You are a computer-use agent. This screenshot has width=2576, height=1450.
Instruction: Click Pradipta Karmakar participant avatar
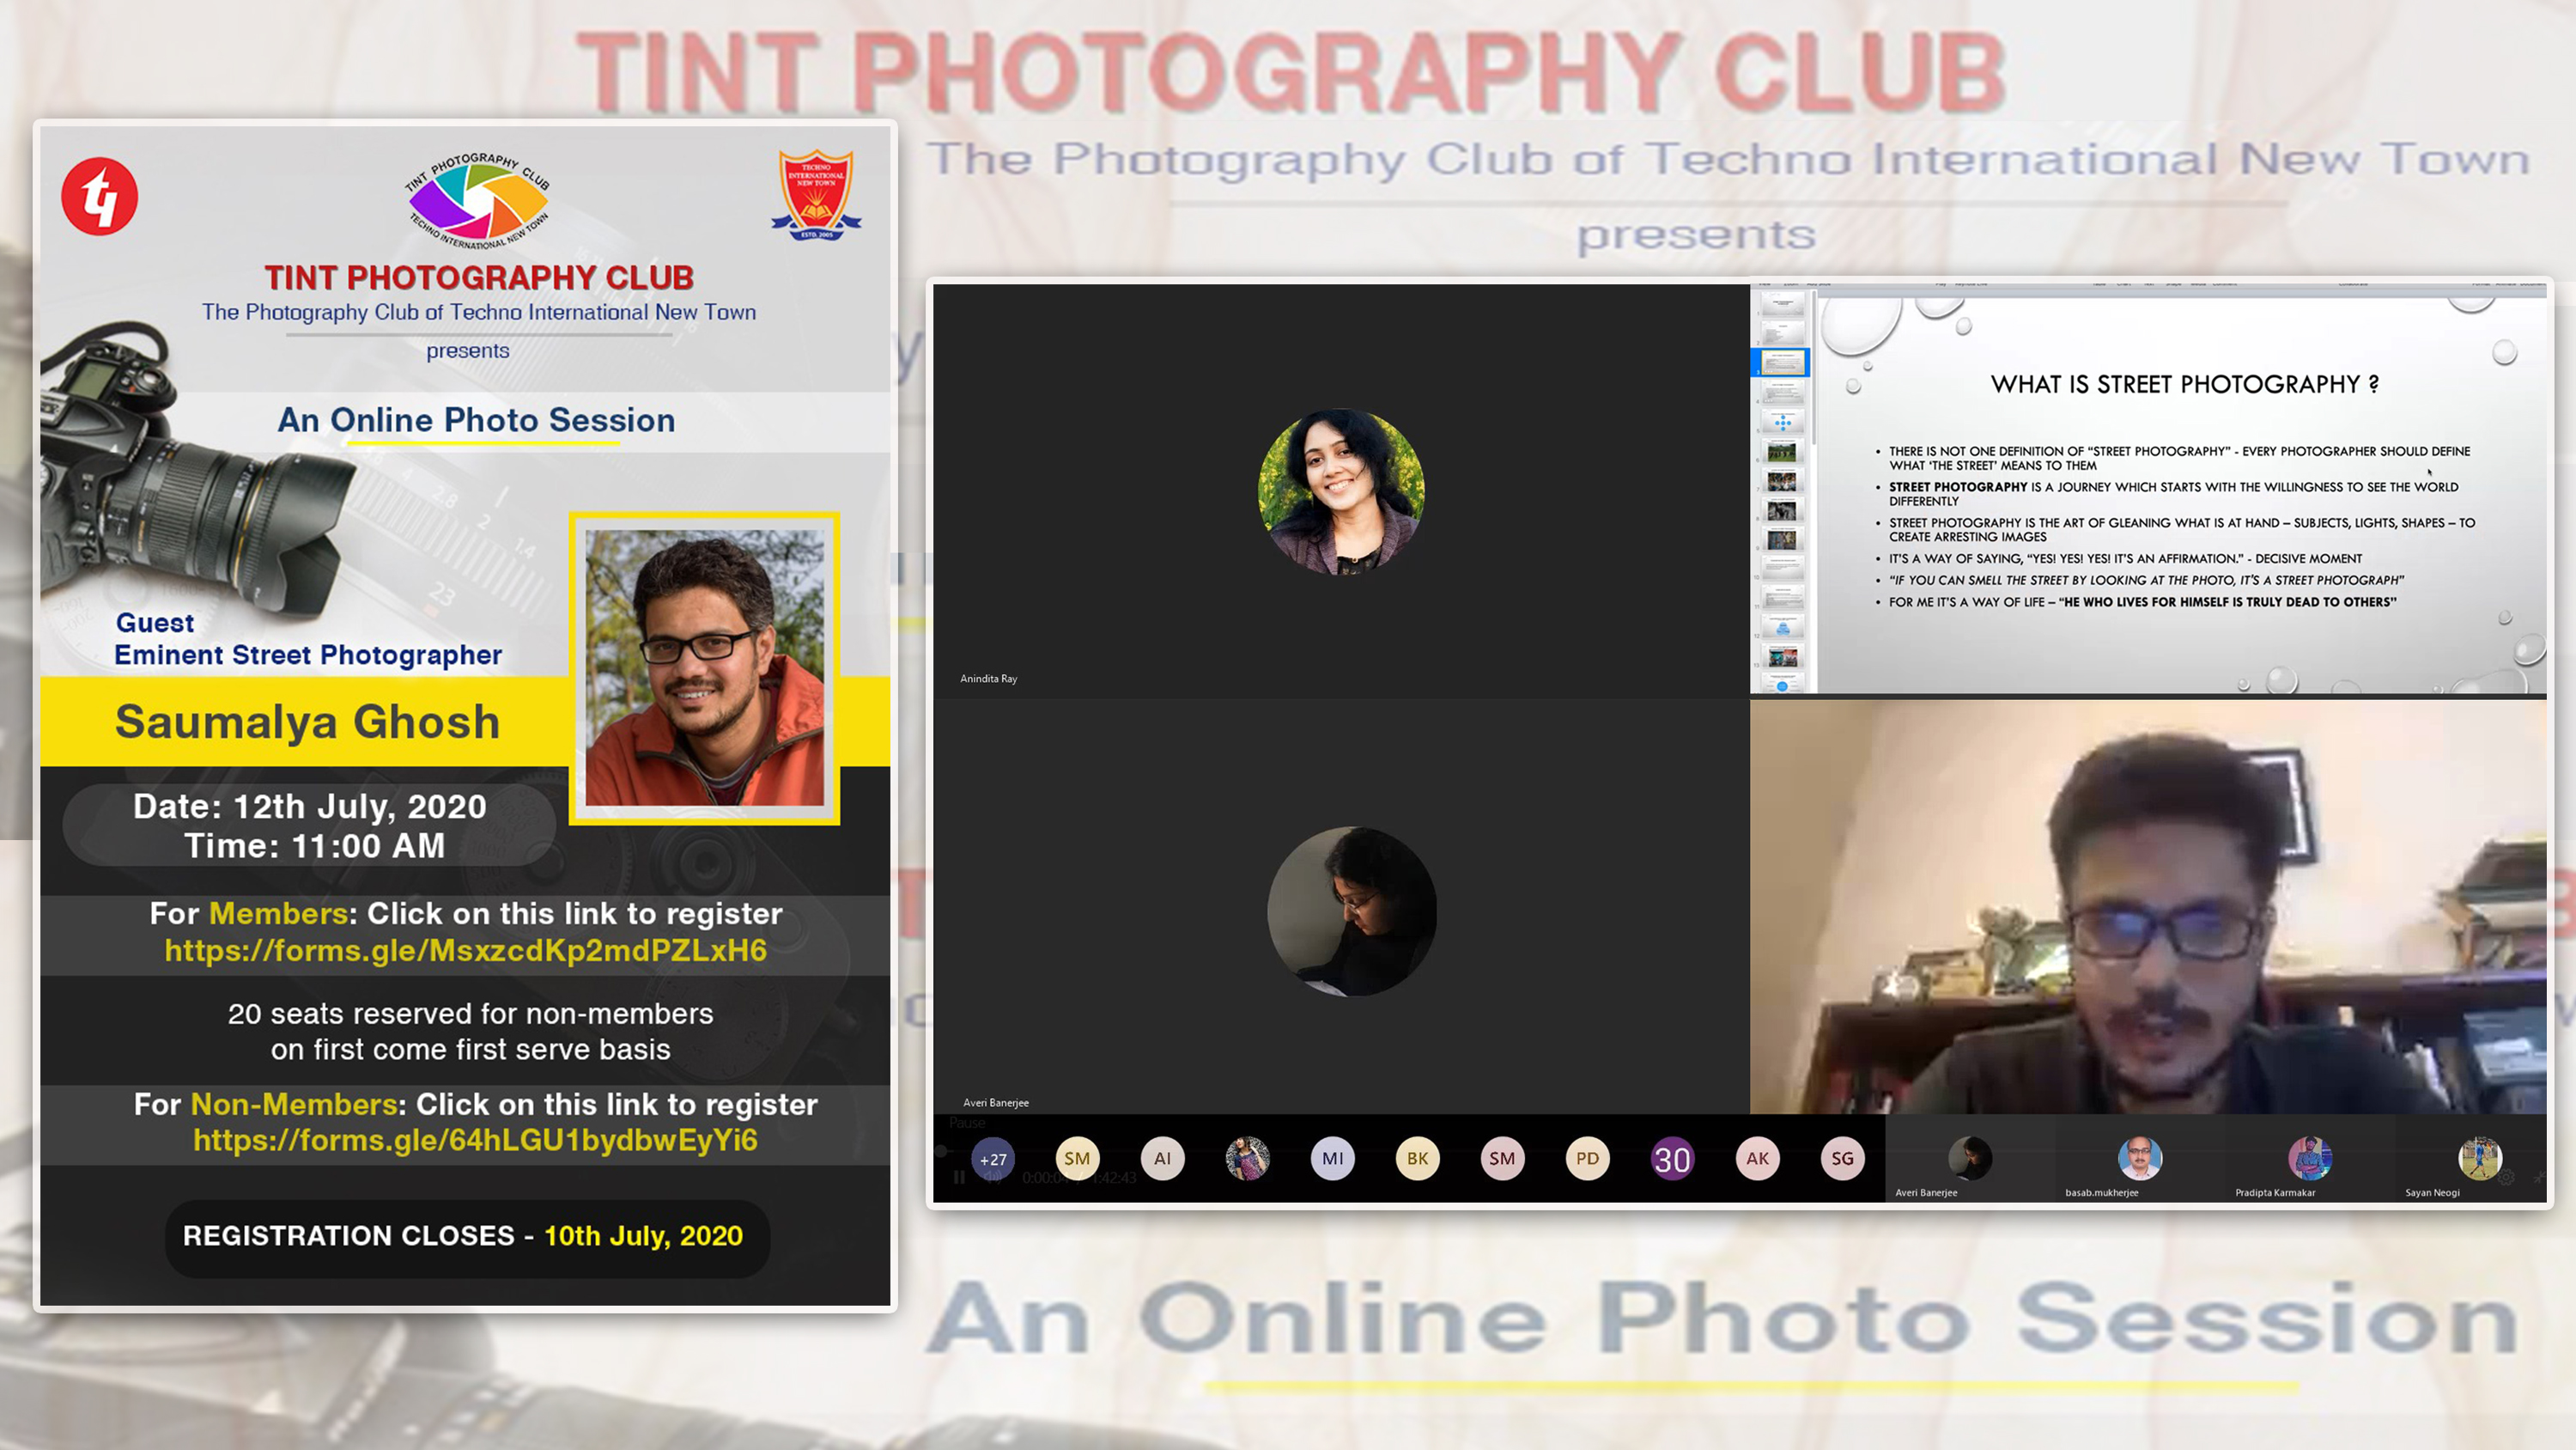(x=2310, y=1158)
